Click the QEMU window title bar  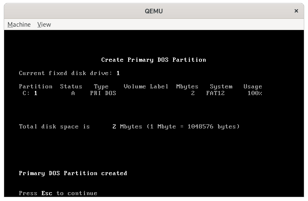click(x=154, y=11)
